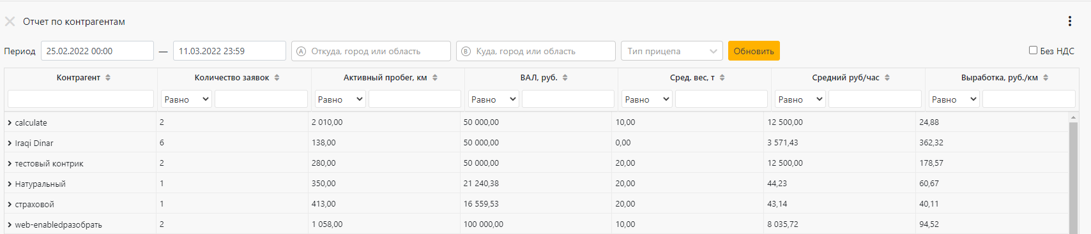This screenshot has width=1091, height=234.
Task: Click the table vertical scrollbar
Action: pos(1073,175)
